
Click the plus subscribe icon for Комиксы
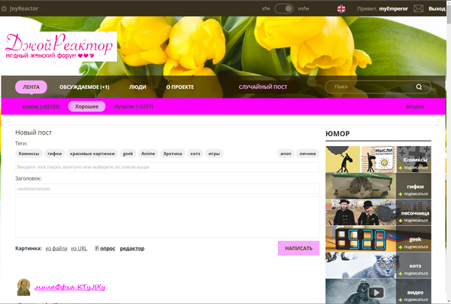401,169
